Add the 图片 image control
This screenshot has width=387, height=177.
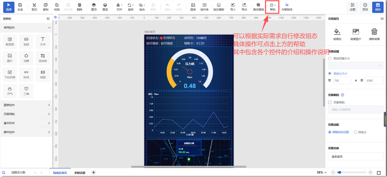coord(10,58)
